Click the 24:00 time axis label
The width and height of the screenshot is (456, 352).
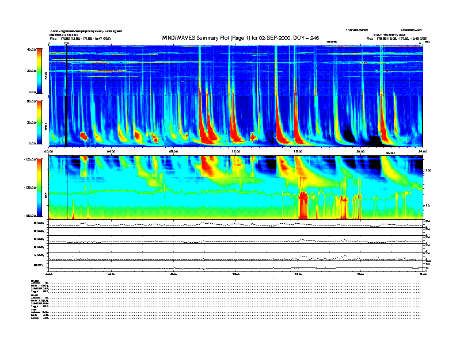tap(423, 151)
